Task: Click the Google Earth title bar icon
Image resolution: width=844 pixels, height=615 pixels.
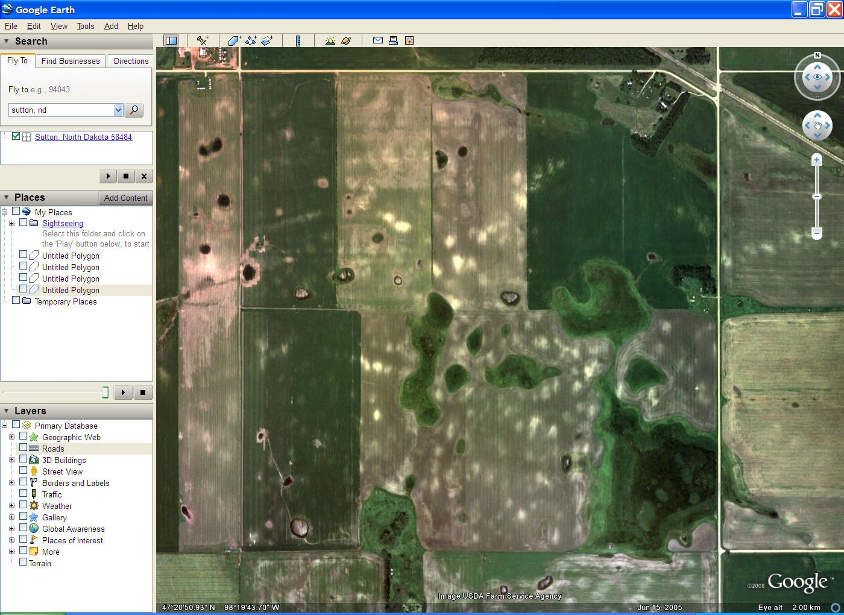Action: click(7, 9)
